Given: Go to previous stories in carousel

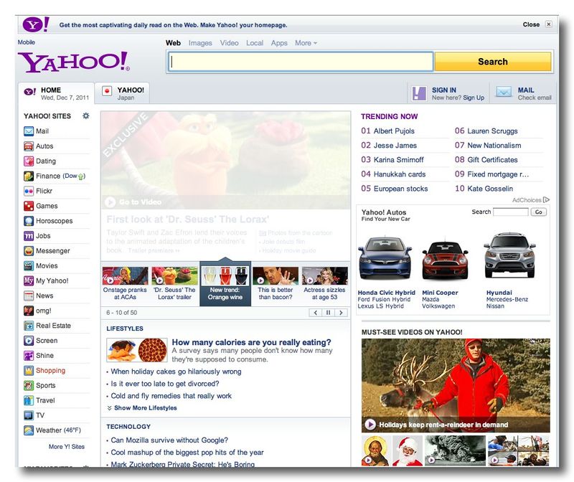Looking at the screenshot, I should click(x=315, y=313).
